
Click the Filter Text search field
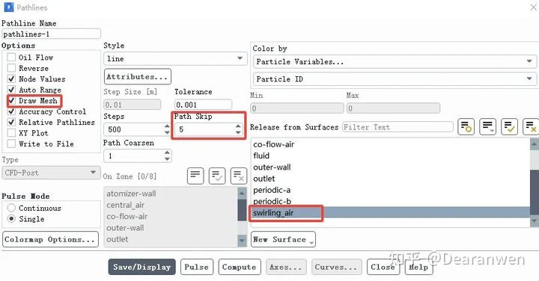(x=398, y=127)
